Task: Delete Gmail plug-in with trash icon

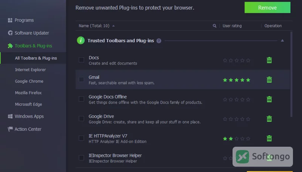Action: [x=269, y=80]
